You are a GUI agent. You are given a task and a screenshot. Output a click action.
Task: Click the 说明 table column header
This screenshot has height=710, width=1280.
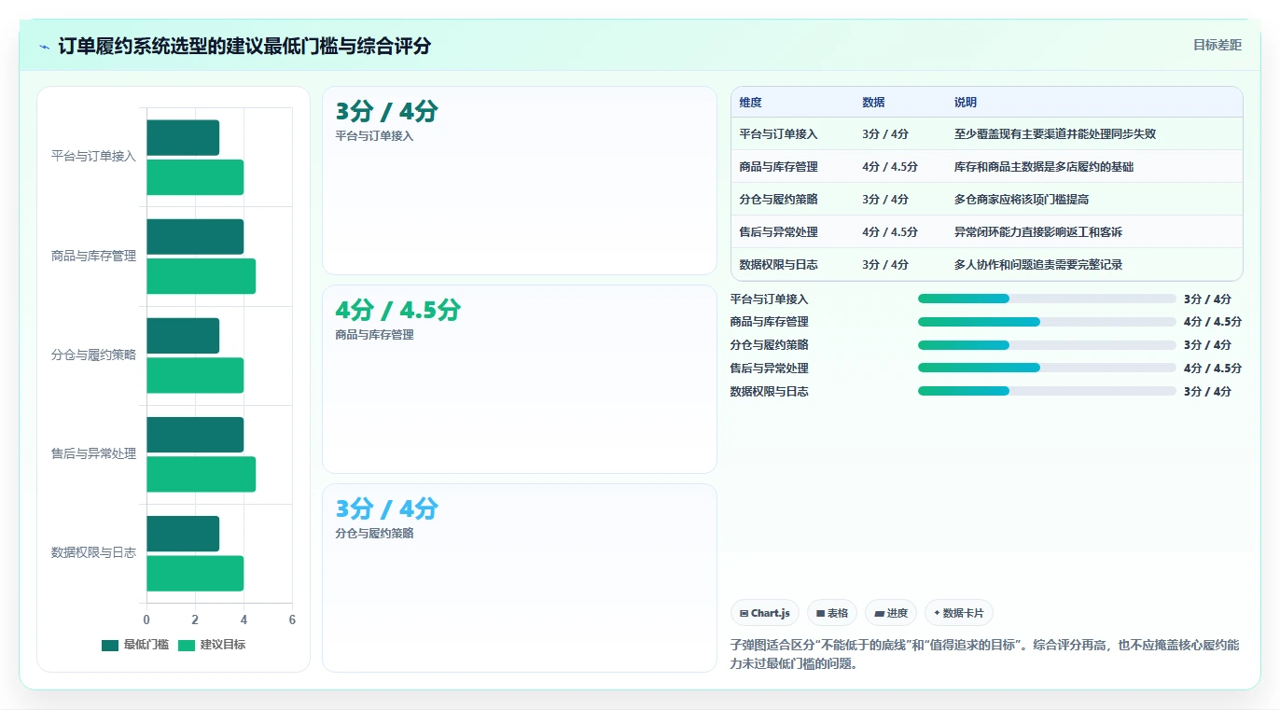pos(965,103)
